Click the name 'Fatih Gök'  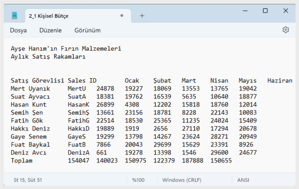click(x=27, y=120)
